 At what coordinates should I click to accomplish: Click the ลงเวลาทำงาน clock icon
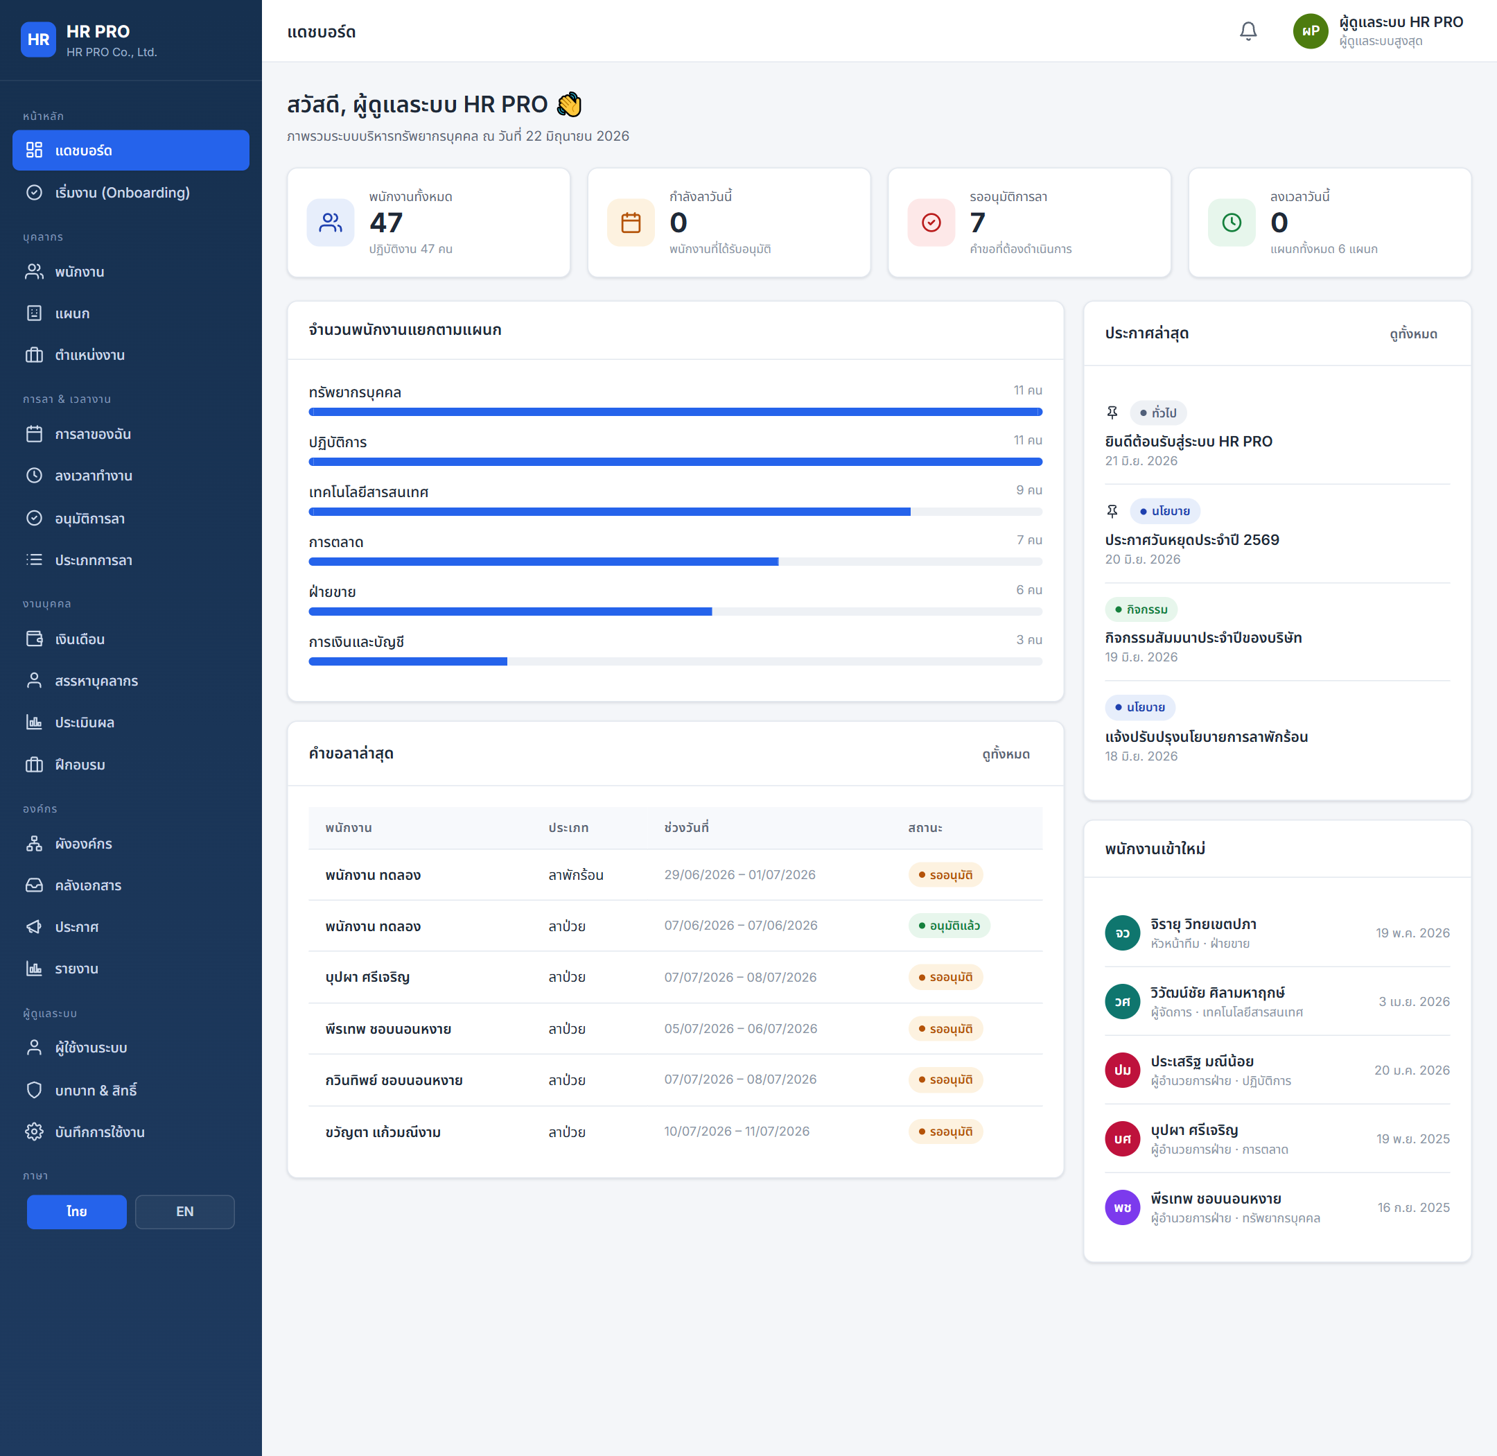(x=35, y=476)
